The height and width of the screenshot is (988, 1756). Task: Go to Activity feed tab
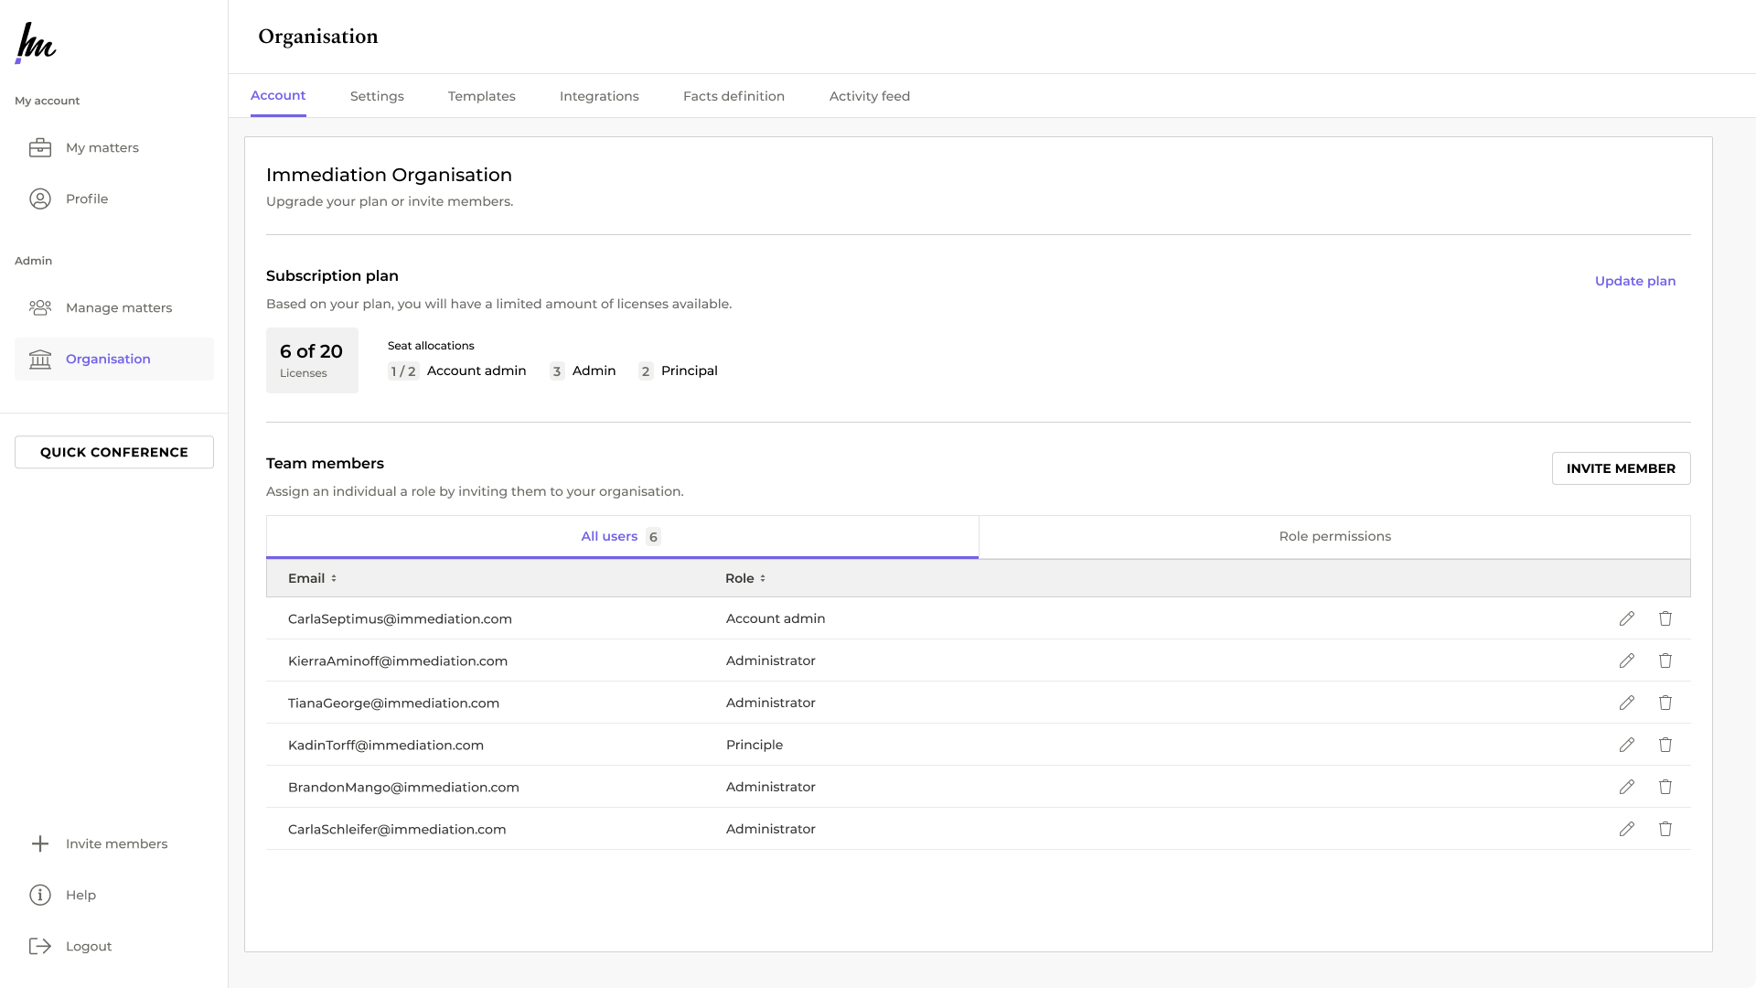(x=869, y=96)
